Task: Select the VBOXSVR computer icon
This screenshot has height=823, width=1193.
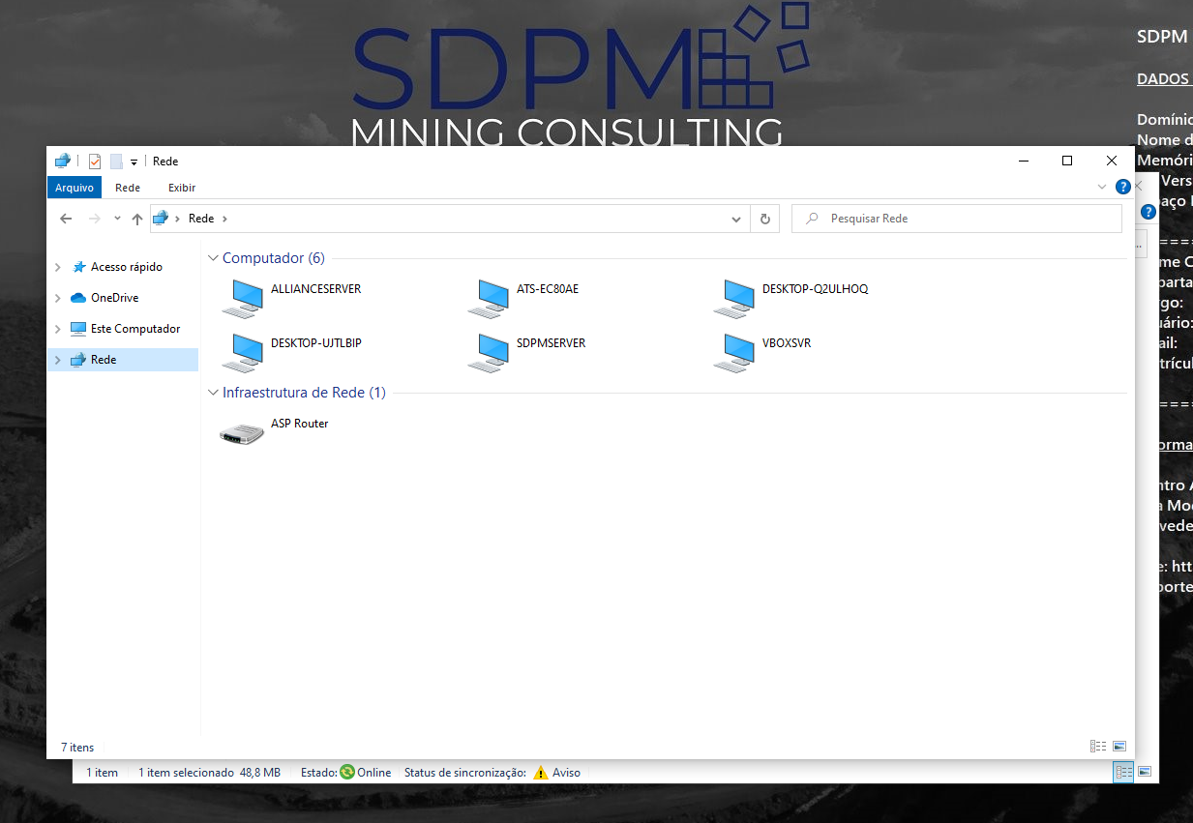Action: 732,352
